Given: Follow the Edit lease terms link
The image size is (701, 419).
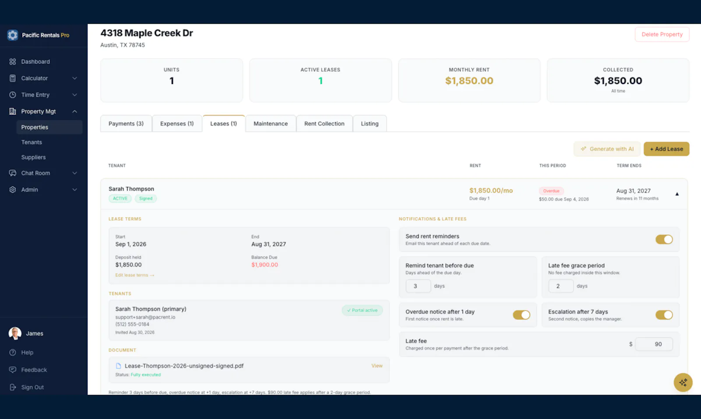Looking at the screenshot, I should tap(135, 275).
